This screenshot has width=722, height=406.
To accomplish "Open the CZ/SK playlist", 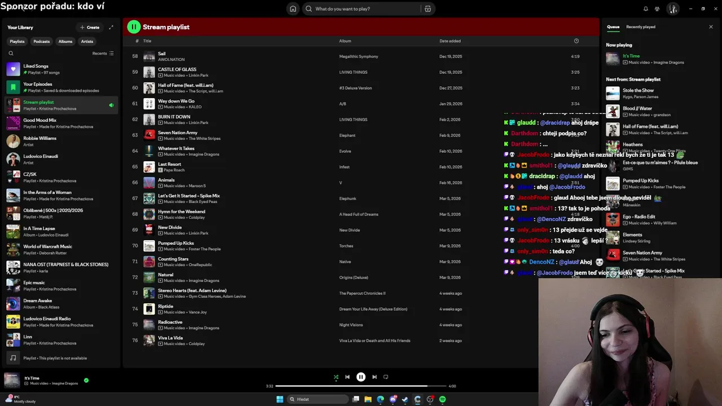I will pos(61,178).
